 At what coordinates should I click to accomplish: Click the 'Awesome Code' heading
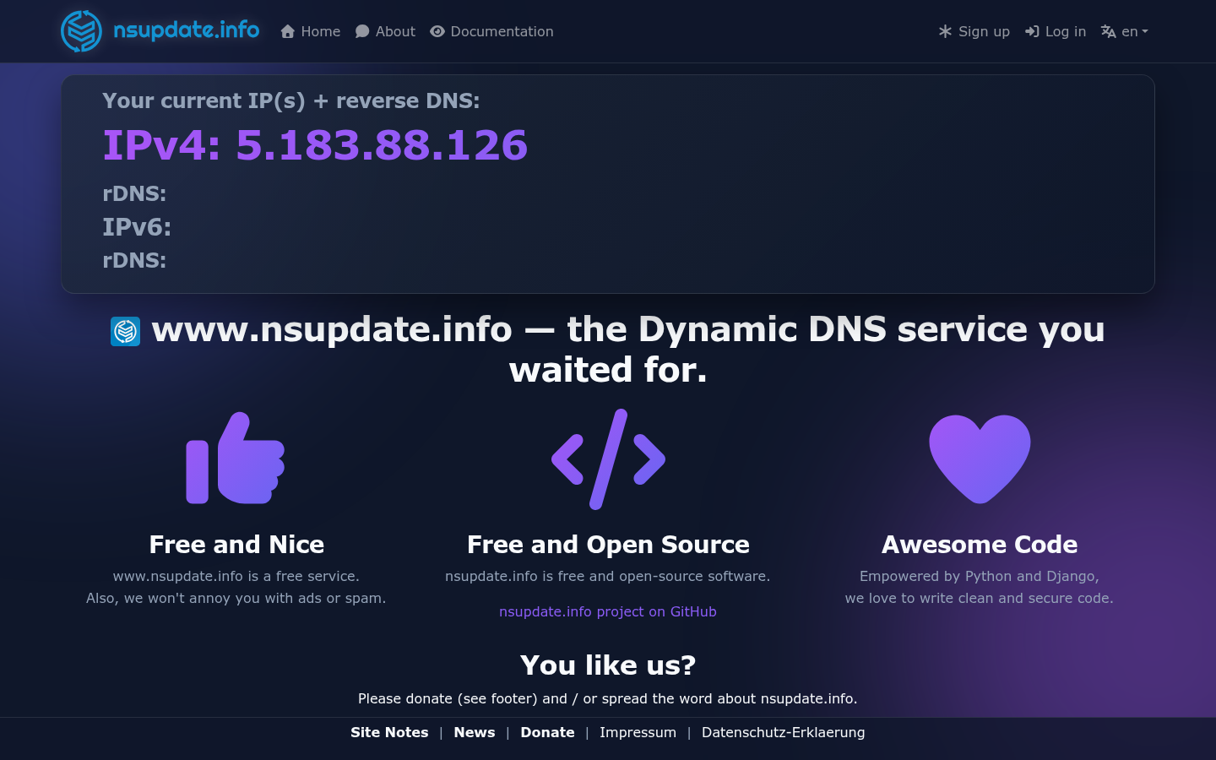click(x=980, y=545)
